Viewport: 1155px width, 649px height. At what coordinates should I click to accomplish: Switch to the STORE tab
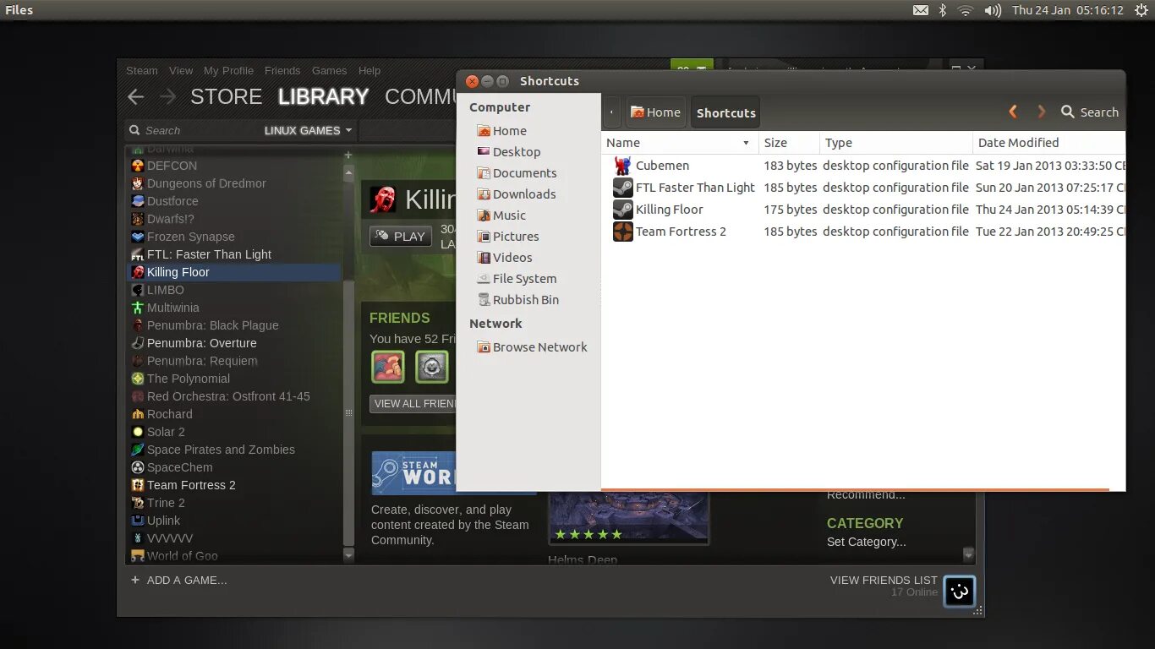click(226, 96)
